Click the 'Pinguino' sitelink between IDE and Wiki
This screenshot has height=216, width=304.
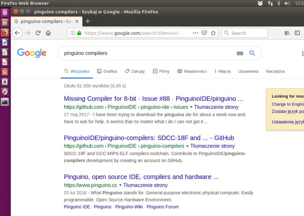tap(103, 207)
